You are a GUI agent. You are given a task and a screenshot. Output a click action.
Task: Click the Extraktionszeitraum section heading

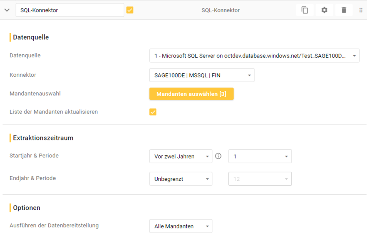pos(43,138)
